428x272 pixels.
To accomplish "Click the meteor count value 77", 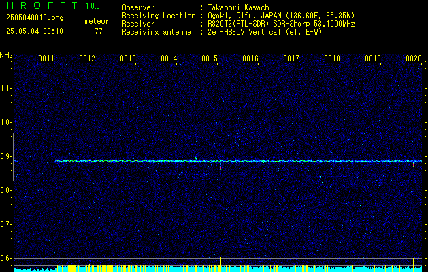I will 99,31.
